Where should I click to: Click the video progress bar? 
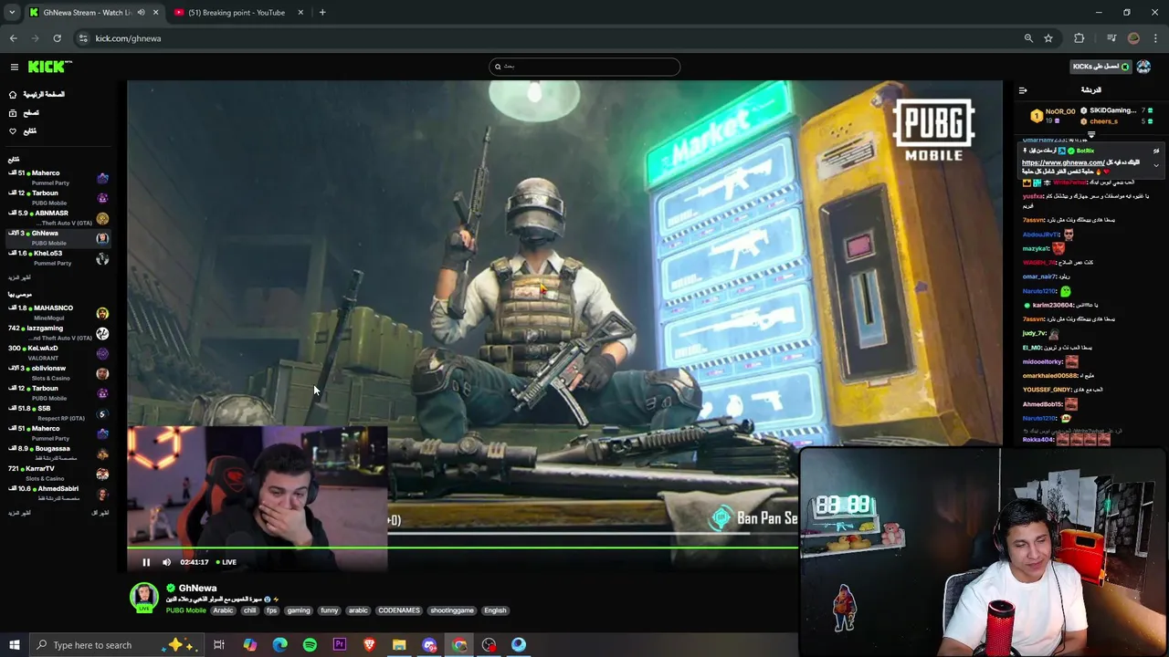(x=463, y=547)
